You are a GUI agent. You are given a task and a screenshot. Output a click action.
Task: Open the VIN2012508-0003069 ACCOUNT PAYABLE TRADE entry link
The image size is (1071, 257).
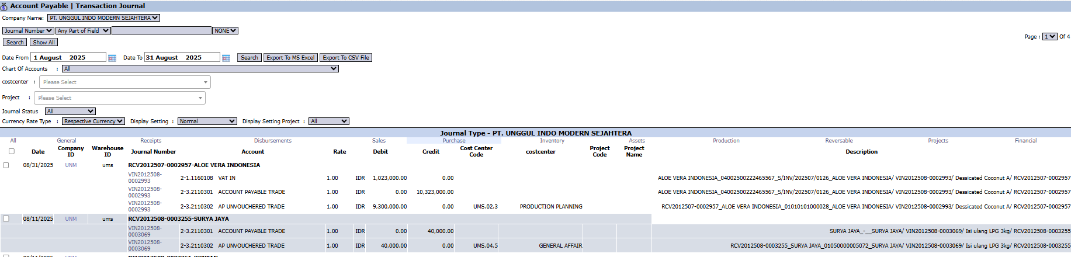145,231
